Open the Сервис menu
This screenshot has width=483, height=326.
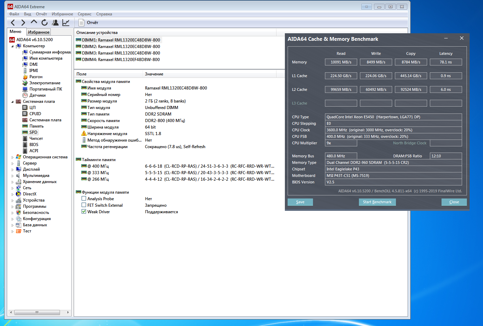(84, 14)
